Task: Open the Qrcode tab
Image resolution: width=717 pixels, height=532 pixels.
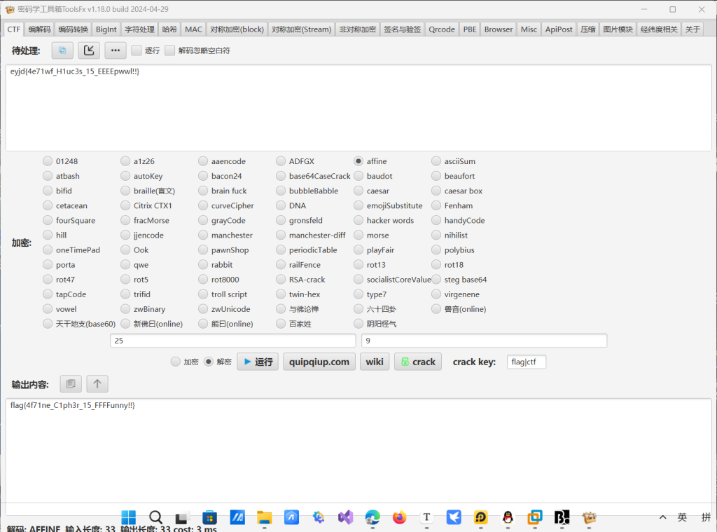Action: tap(441, 29)
